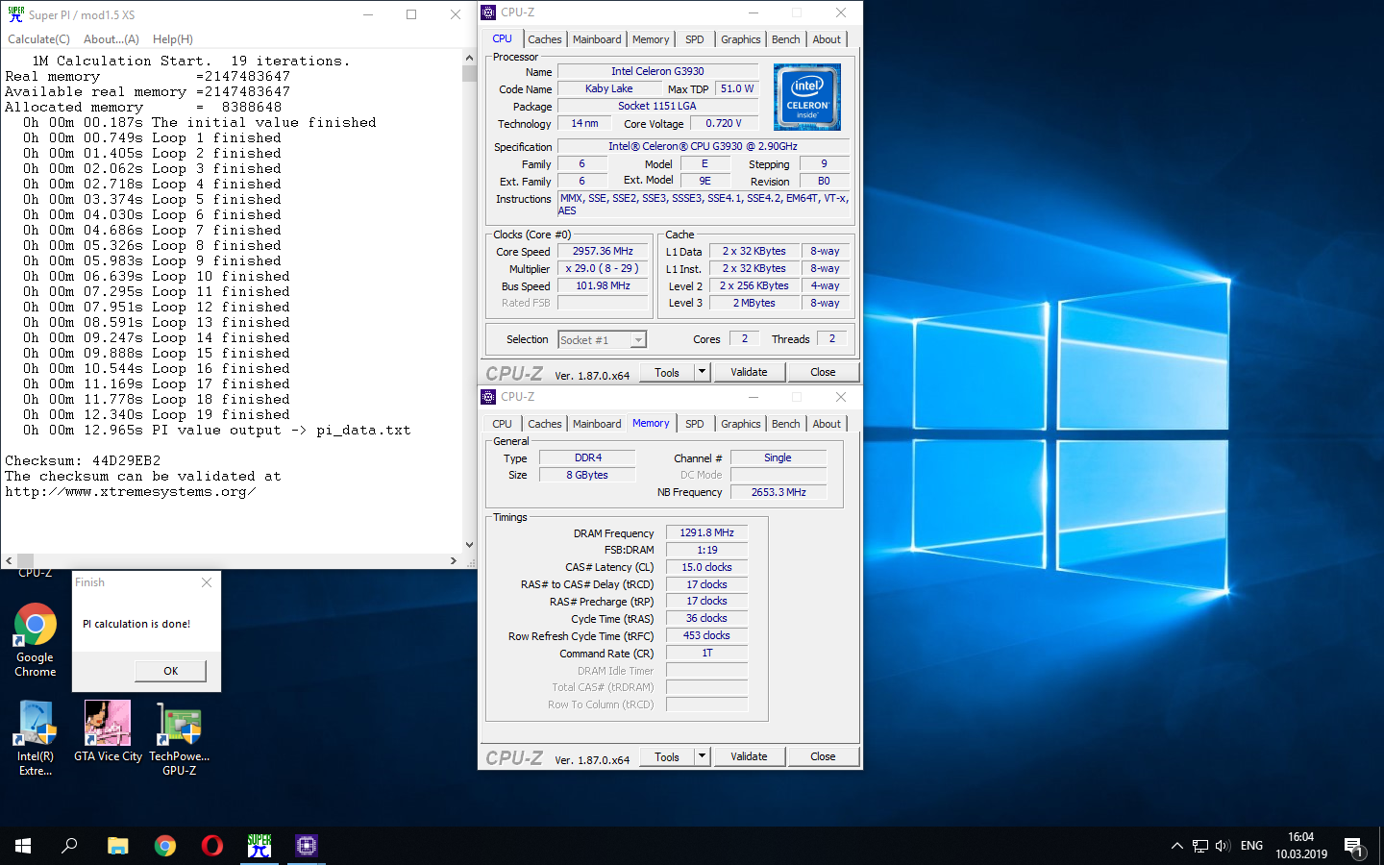The height and width of the screenshot is (865, 1384).
Task: Click Validate in lower CPU-Z window
Action: [x=749, y=756]
